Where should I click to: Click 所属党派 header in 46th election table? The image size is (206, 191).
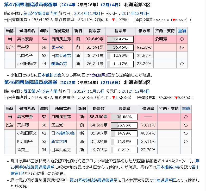click(63, 109)
